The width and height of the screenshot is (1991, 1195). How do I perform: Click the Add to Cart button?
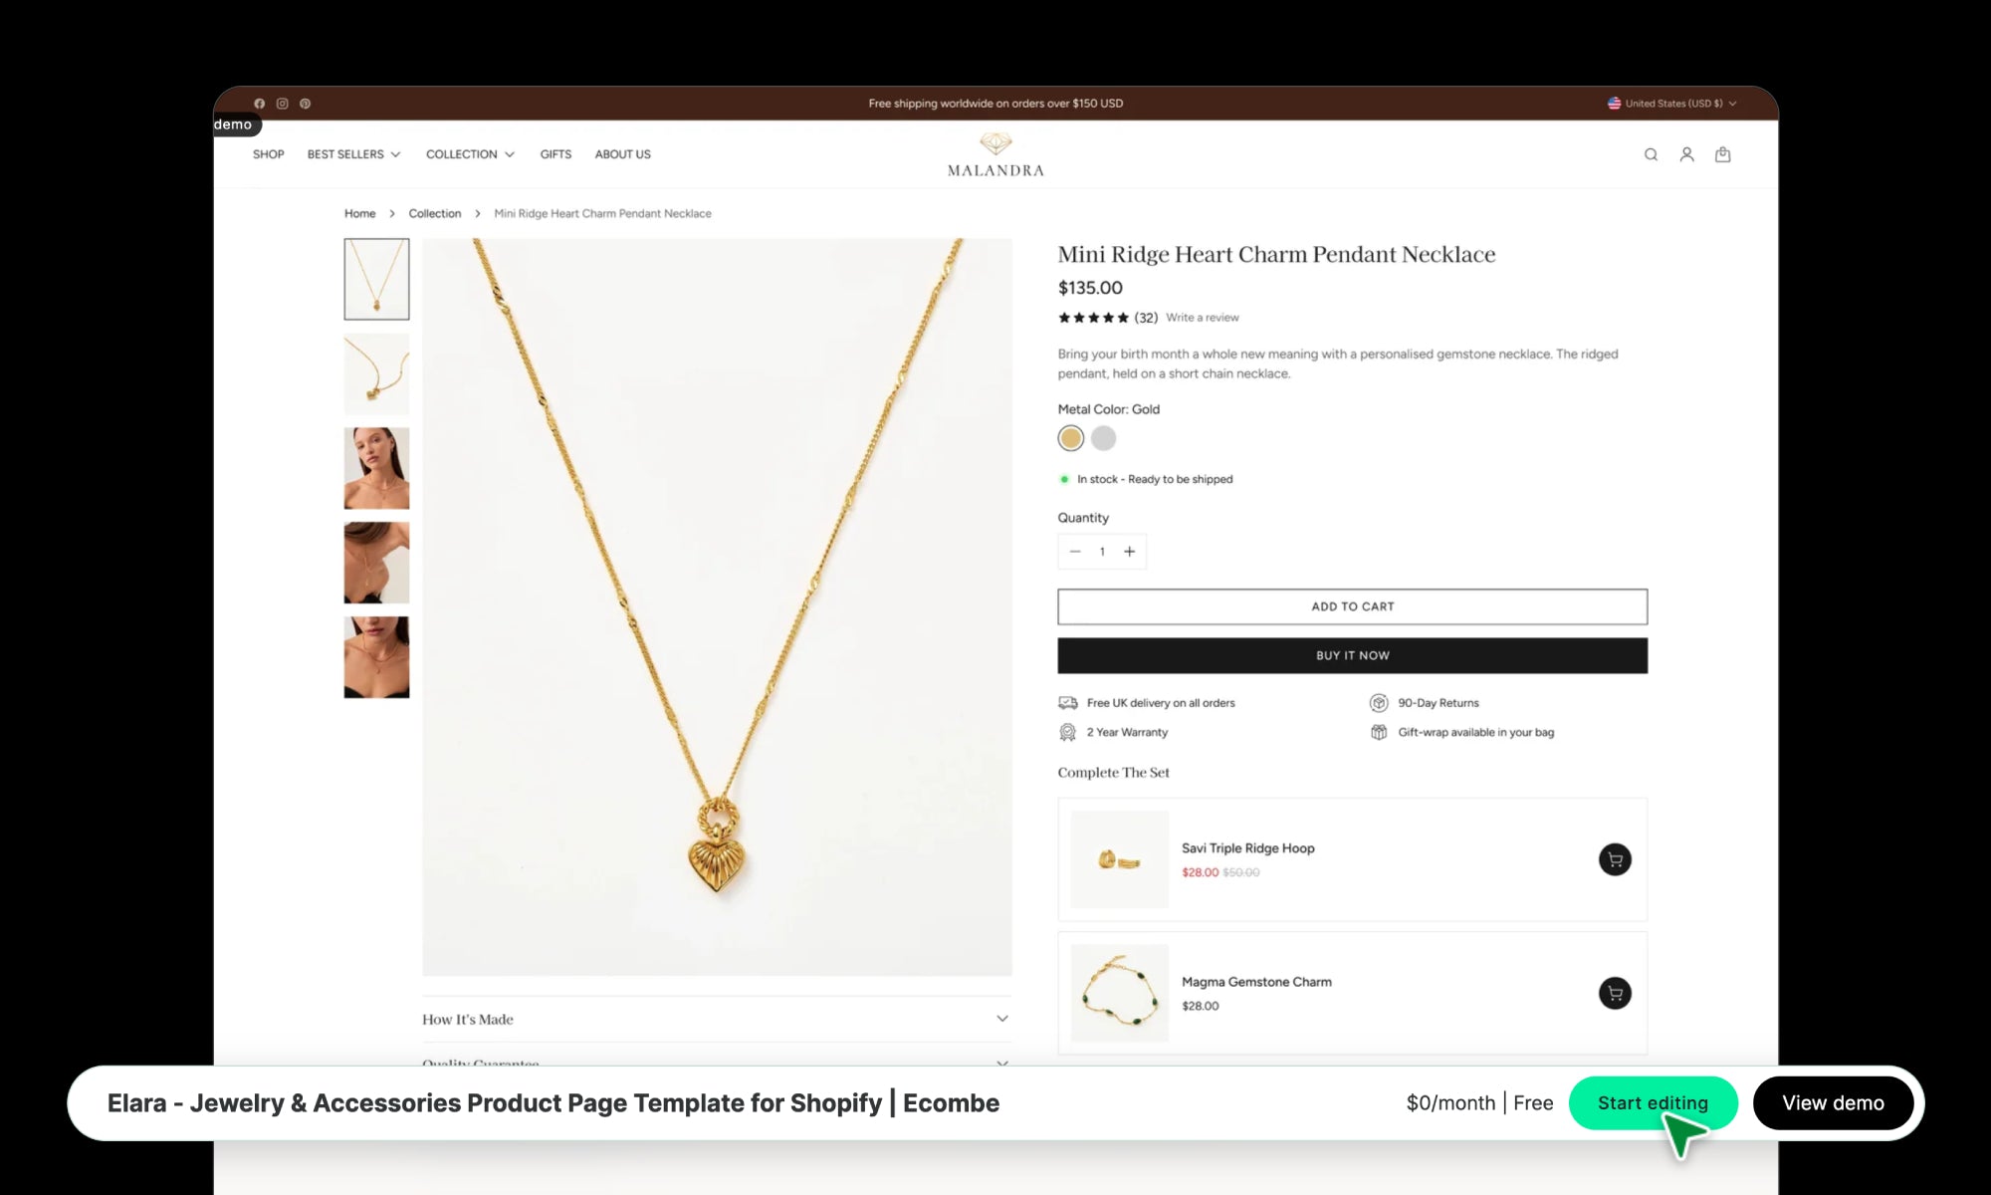(x=1352, y=606)
